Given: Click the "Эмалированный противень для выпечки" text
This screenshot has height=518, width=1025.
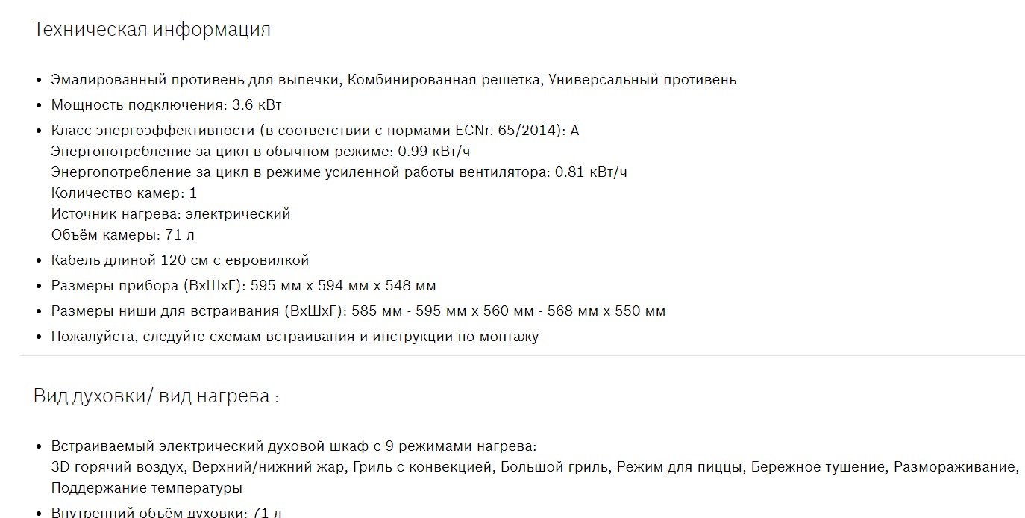Looking at the screenshot, I should tap(196, 80).
